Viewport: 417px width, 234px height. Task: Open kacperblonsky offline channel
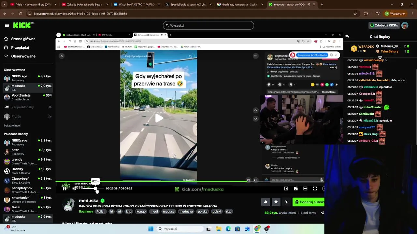27,107
